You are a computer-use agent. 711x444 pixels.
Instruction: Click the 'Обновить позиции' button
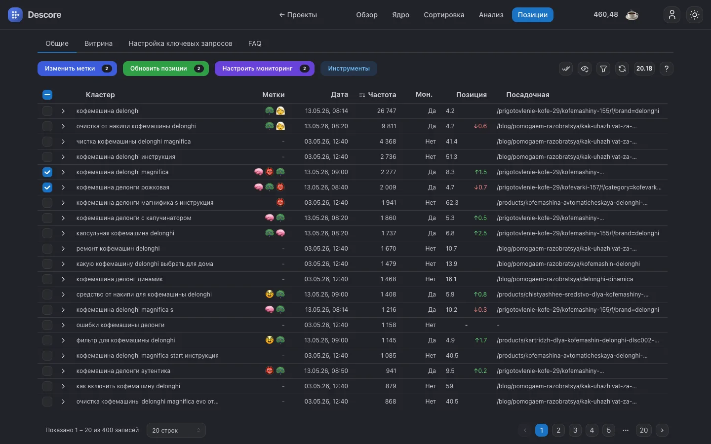click(166, 69)
